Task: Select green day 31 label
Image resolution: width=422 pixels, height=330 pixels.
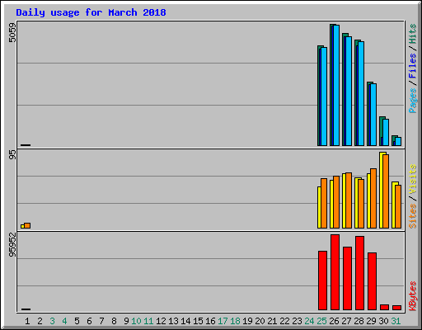Action: pos(396,321)
